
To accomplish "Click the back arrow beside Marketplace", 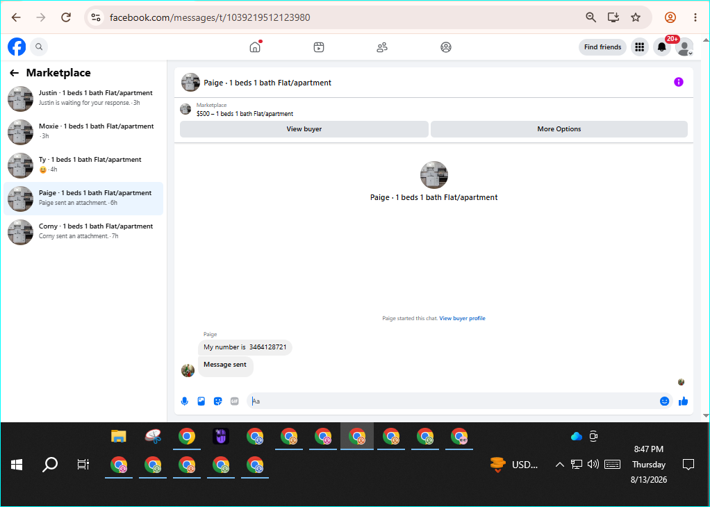I will pyautogui.click(x=15, y=73).
